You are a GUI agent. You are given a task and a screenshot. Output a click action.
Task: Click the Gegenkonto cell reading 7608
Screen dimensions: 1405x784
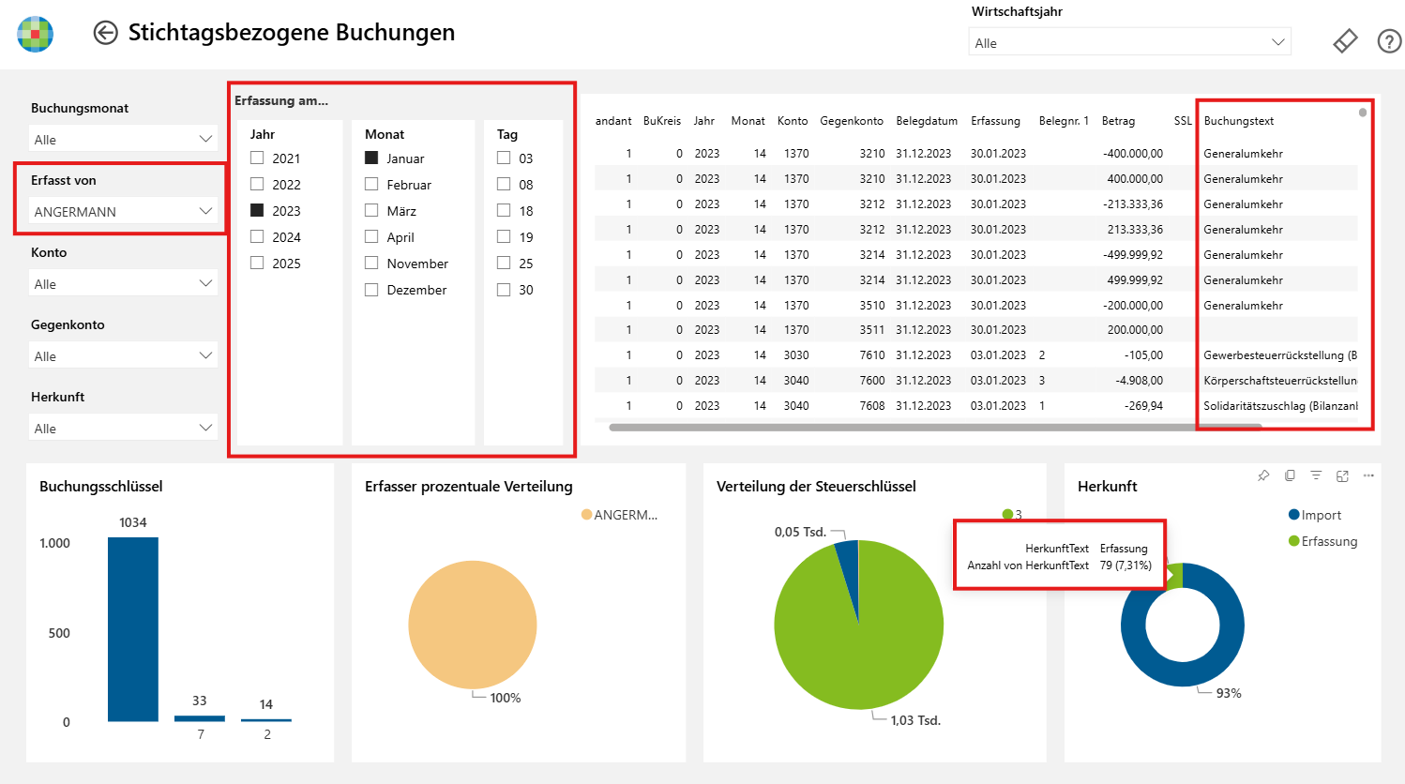872,406
